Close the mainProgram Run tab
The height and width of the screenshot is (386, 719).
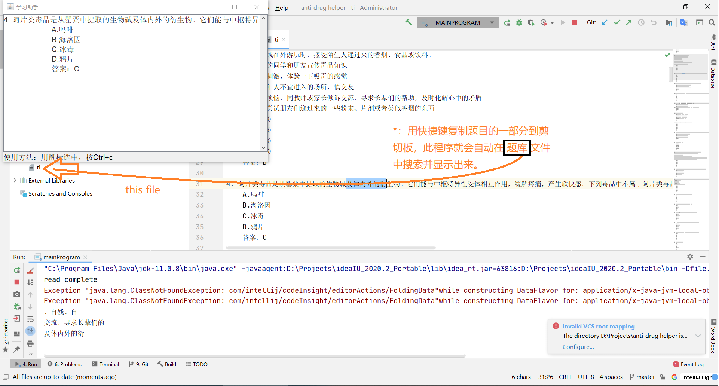[x=85, y=257]
